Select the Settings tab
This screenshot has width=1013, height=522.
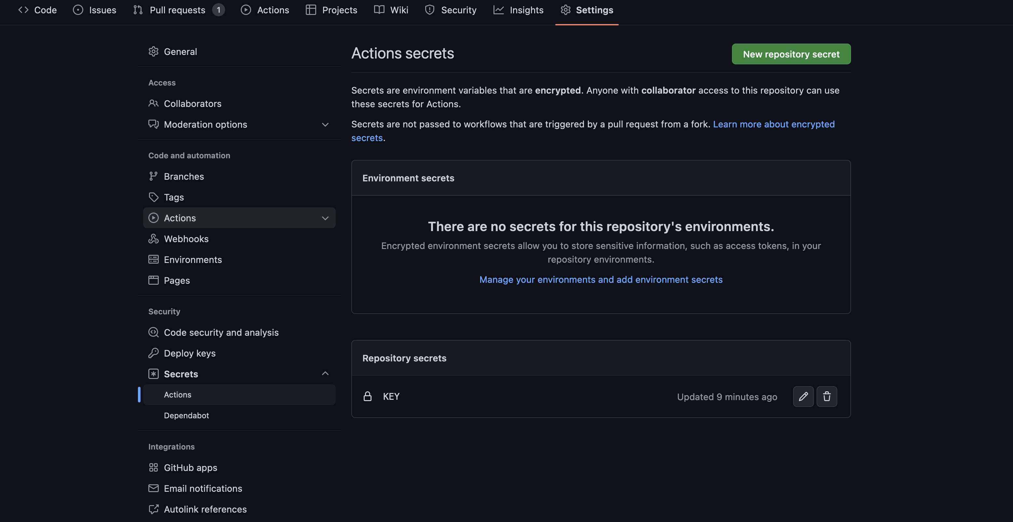(587, 10)
